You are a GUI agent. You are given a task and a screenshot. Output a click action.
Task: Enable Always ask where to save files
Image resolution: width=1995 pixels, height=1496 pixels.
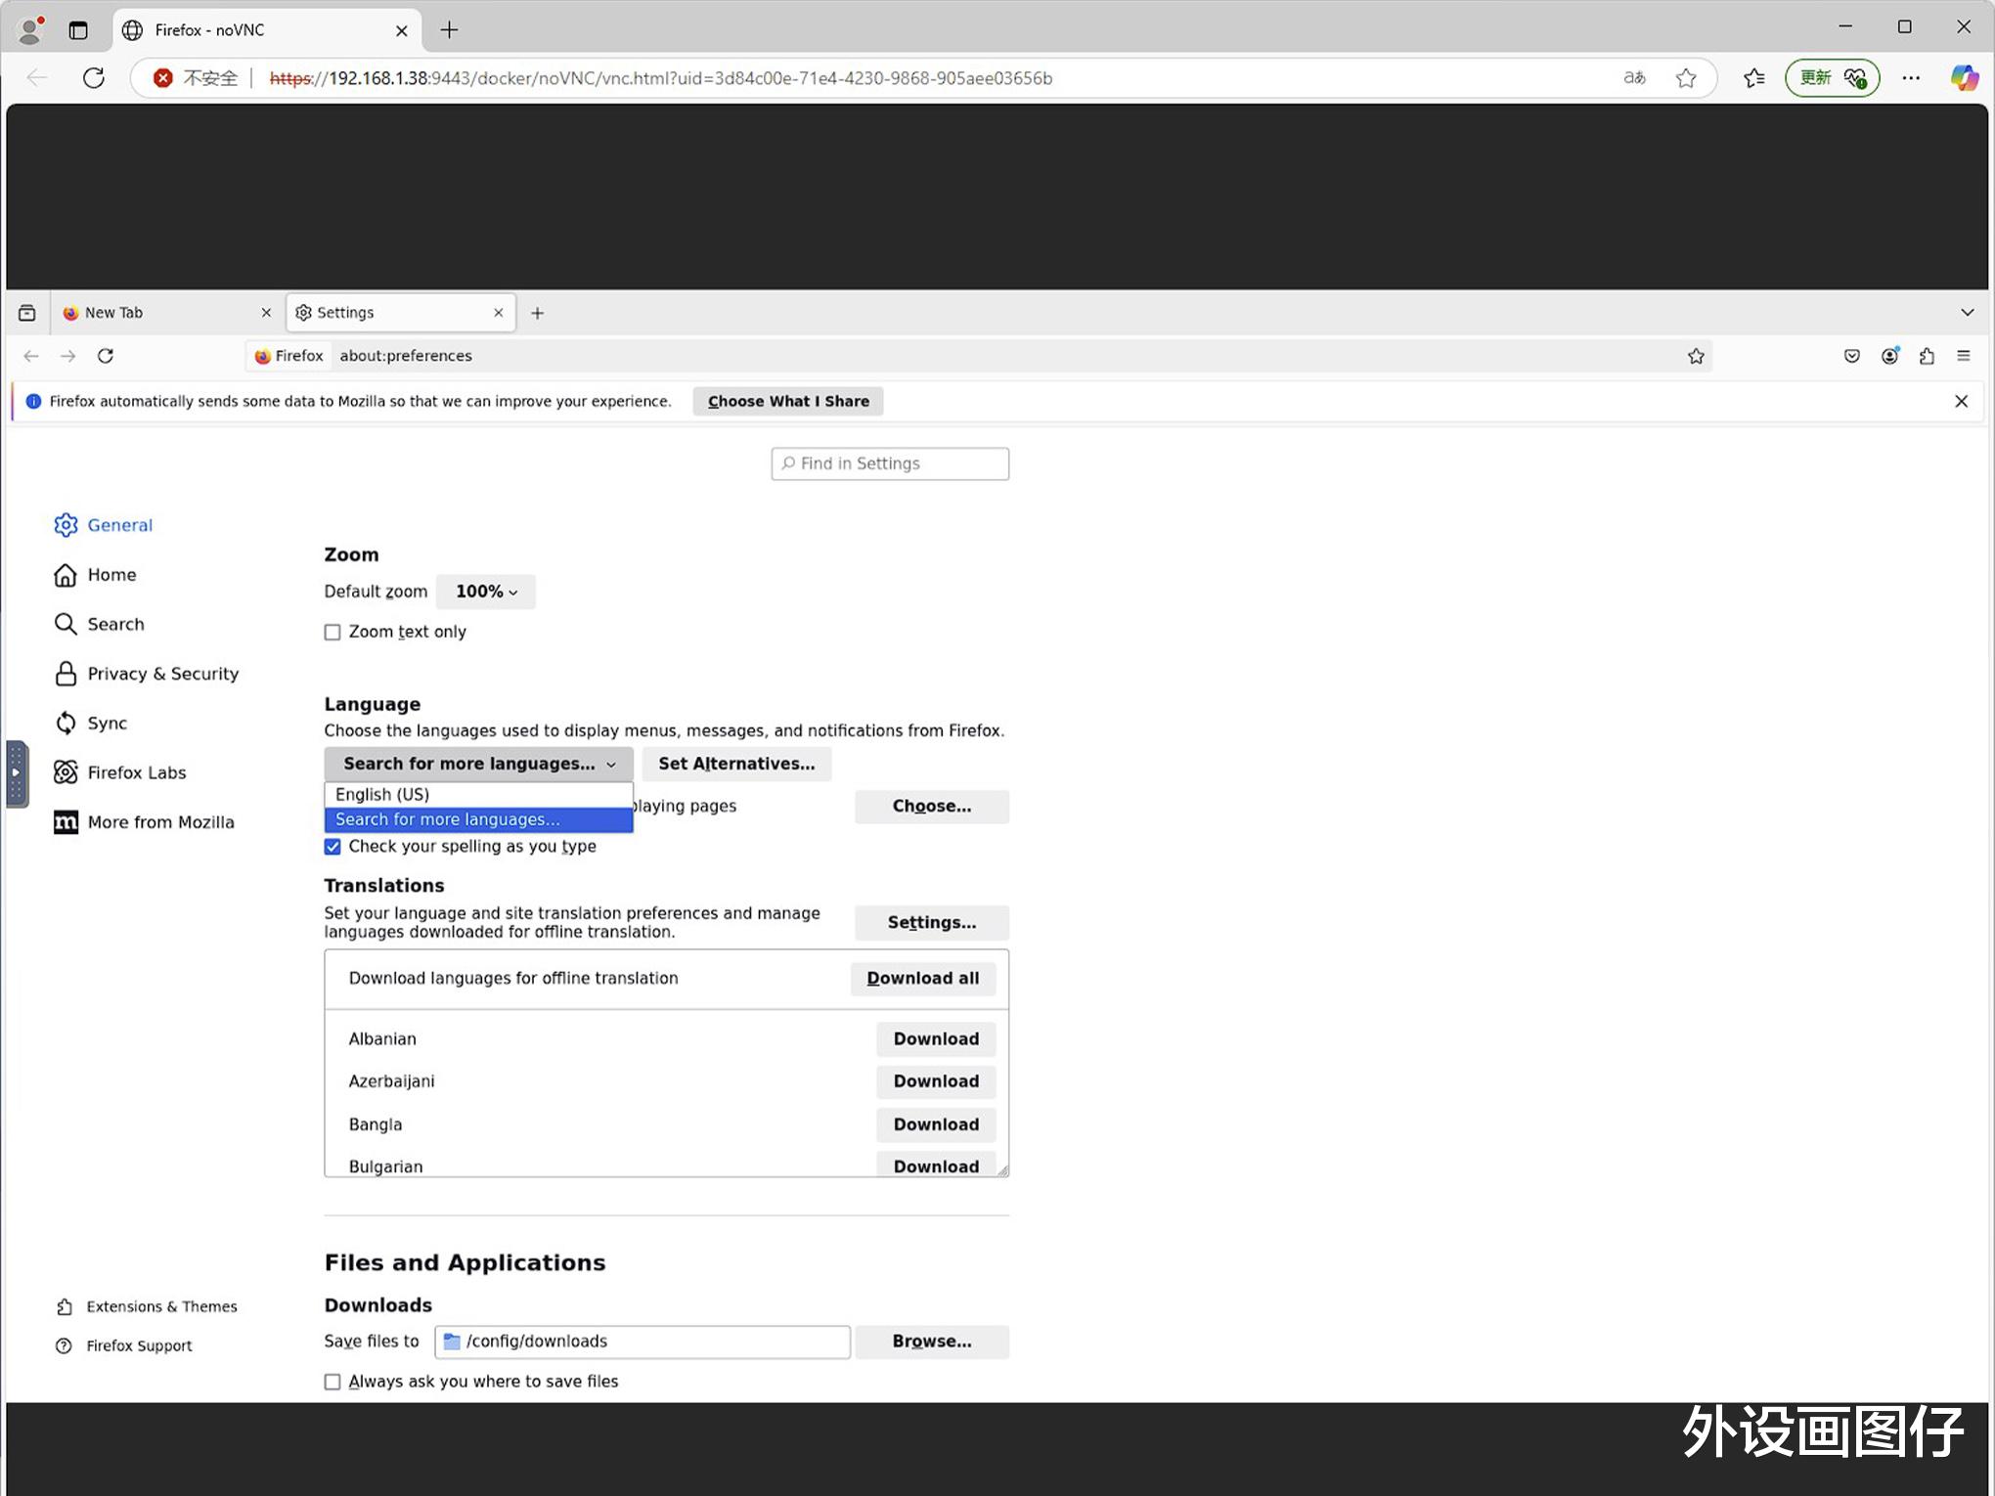(332, 1382)
